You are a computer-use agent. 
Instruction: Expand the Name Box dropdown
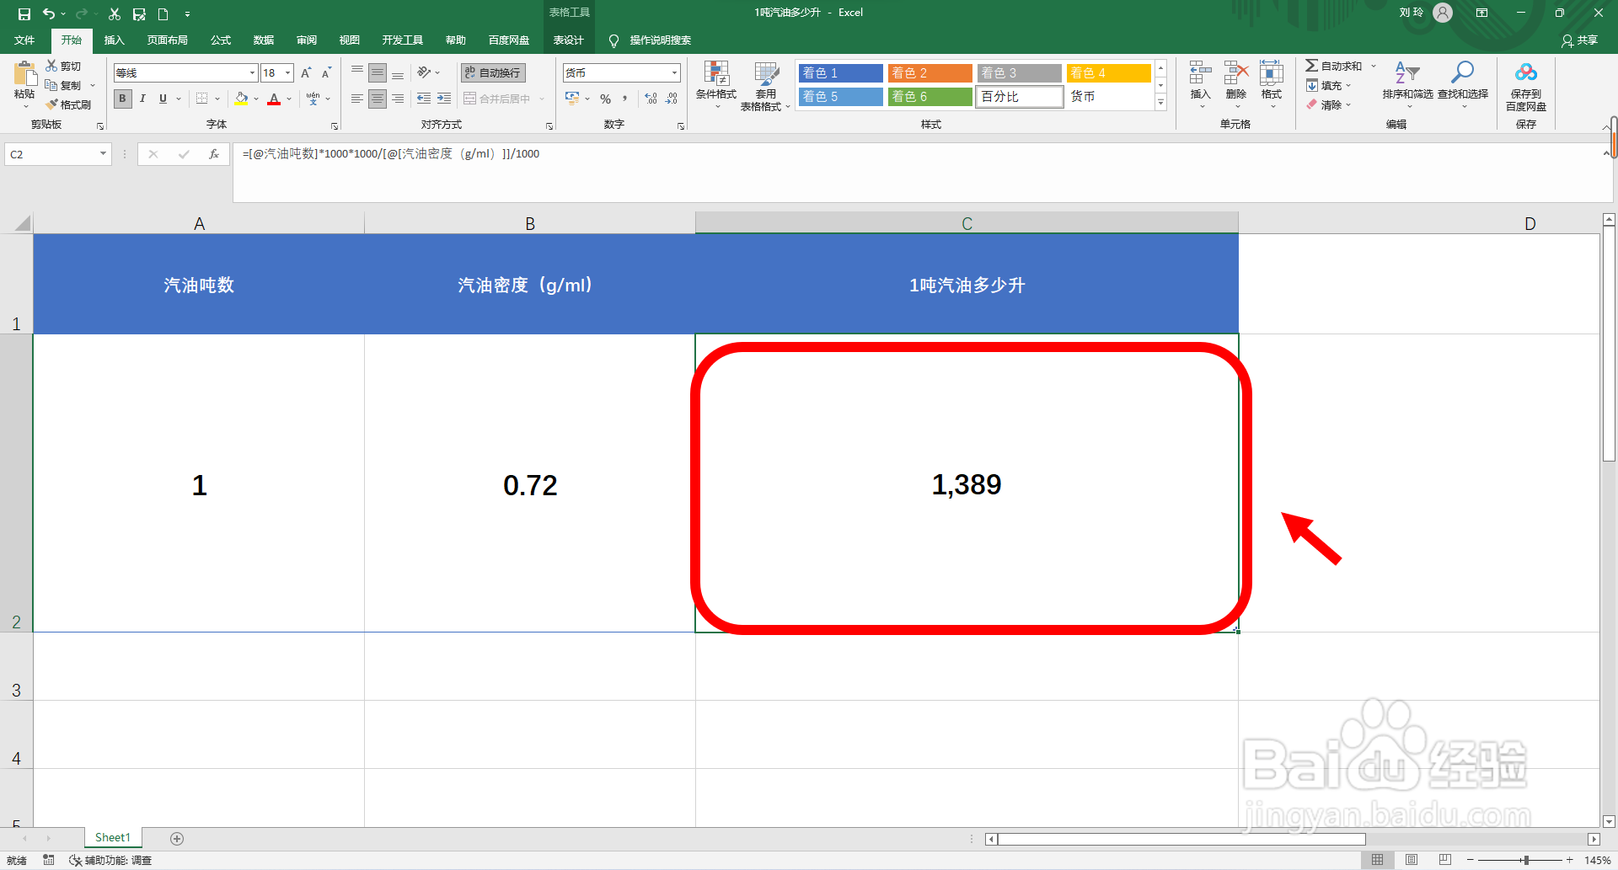point(103,154)
